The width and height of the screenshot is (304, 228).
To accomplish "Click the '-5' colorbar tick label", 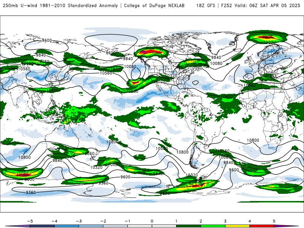I will [30, 221].
